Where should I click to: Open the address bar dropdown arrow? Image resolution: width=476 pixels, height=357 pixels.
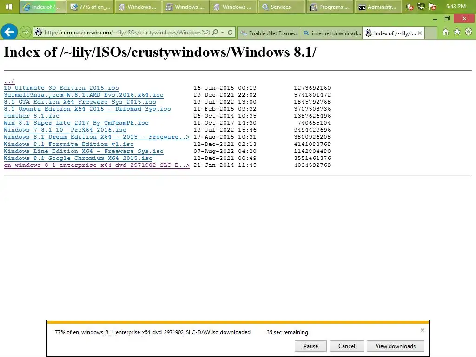point(223,33)
